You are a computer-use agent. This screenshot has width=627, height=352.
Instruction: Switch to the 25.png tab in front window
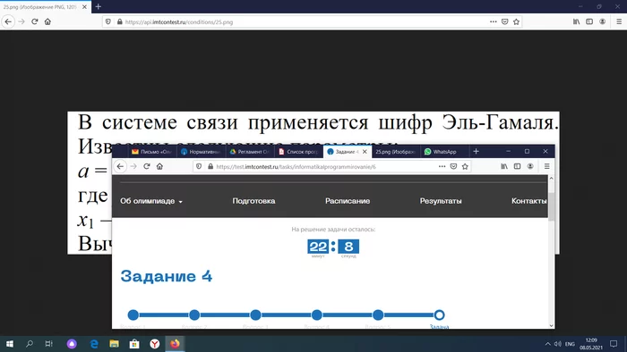click(x=396, y=152)
